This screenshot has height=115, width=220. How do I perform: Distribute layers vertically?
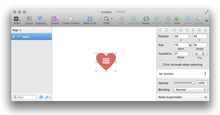click(x=166, y=30)
